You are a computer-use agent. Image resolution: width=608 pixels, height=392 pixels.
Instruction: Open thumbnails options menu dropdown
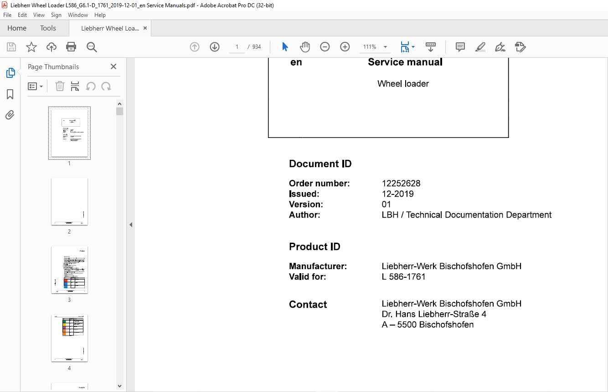click(36, 86)
